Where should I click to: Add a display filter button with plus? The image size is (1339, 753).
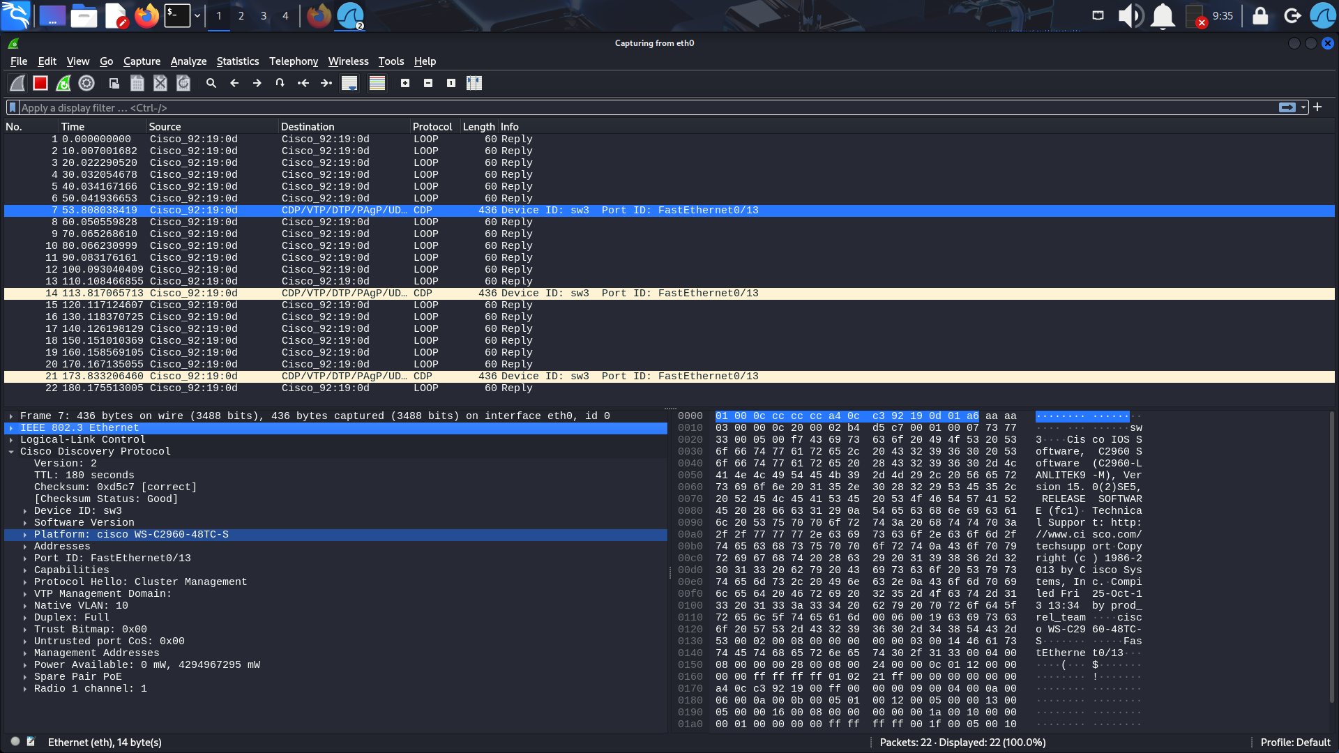pyautogui.click(x=1318, y=107)
